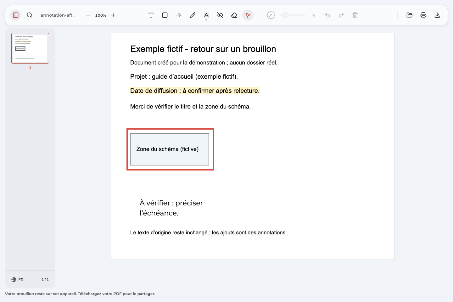This screenshot has width=453, height=302.
Task: Select the Text tool
Action: point(151,15)
